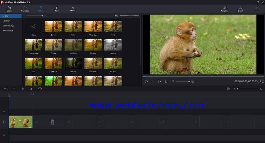This screenshot has height=143, width=265.
Task: Click the preview seek bar handle
Action: (x=144, y=77)
